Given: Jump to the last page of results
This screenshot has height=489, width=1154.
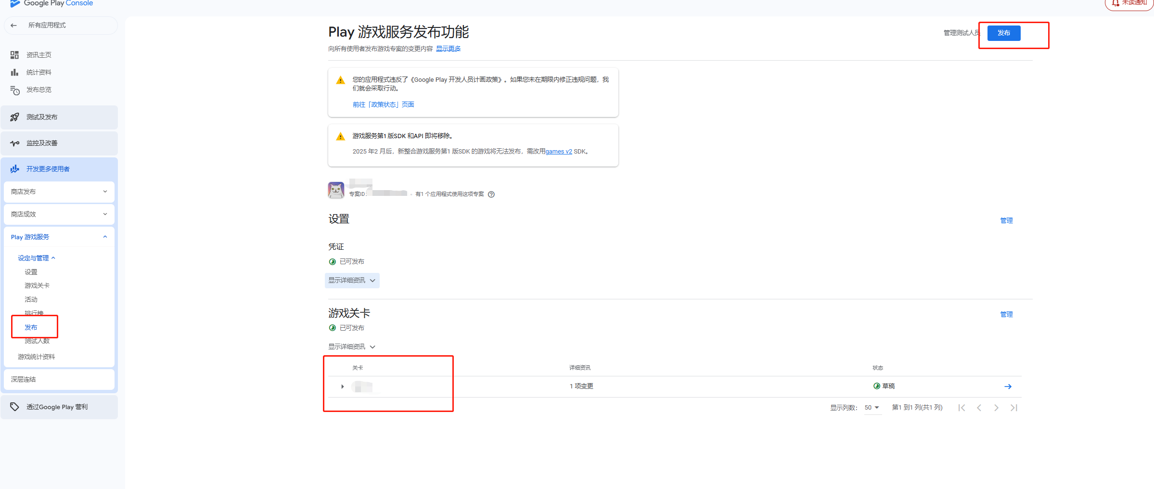Looking at the screenshot, I should tap(1014, 408).
